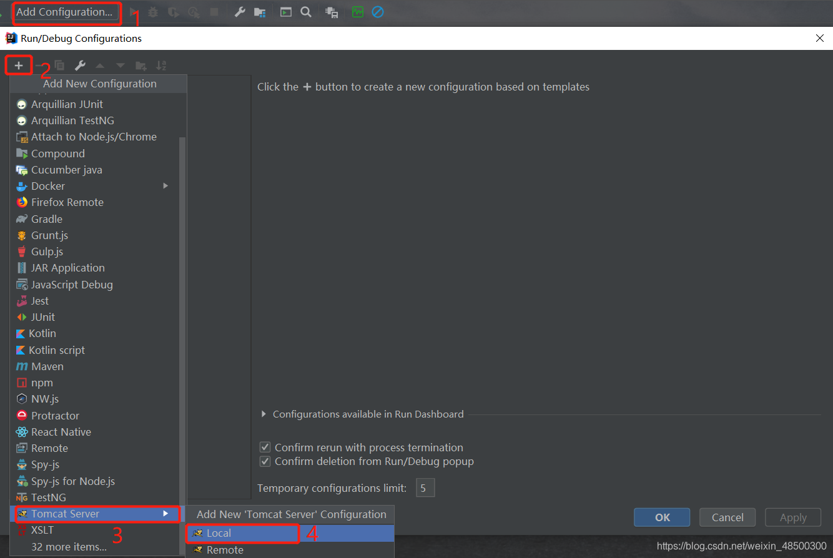Select the Kotlin script entry
Image resolution: width=833 pixels, height=558 pixels.
[95, 350]
